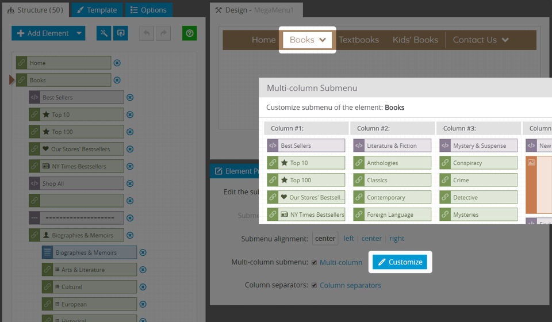Remove the Home element with its X icon
This screenshot has width=552, height=322.
[x=117, y=63]
